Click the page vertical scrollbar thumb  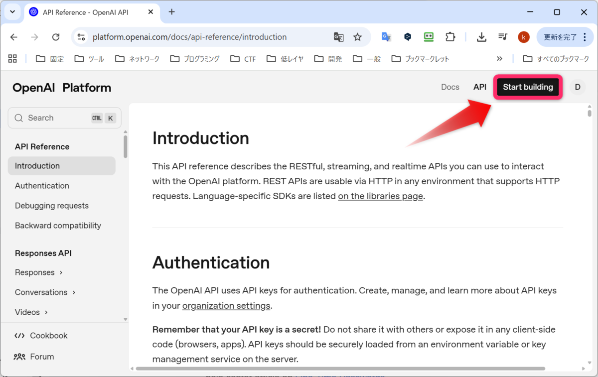(590, 113)
